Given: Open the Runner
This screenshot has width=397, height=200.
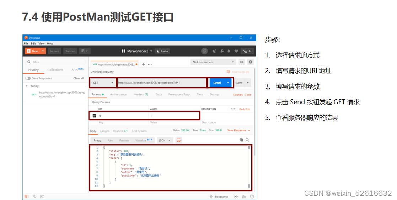Looking at the screenshot, I should tap(70, 51).
